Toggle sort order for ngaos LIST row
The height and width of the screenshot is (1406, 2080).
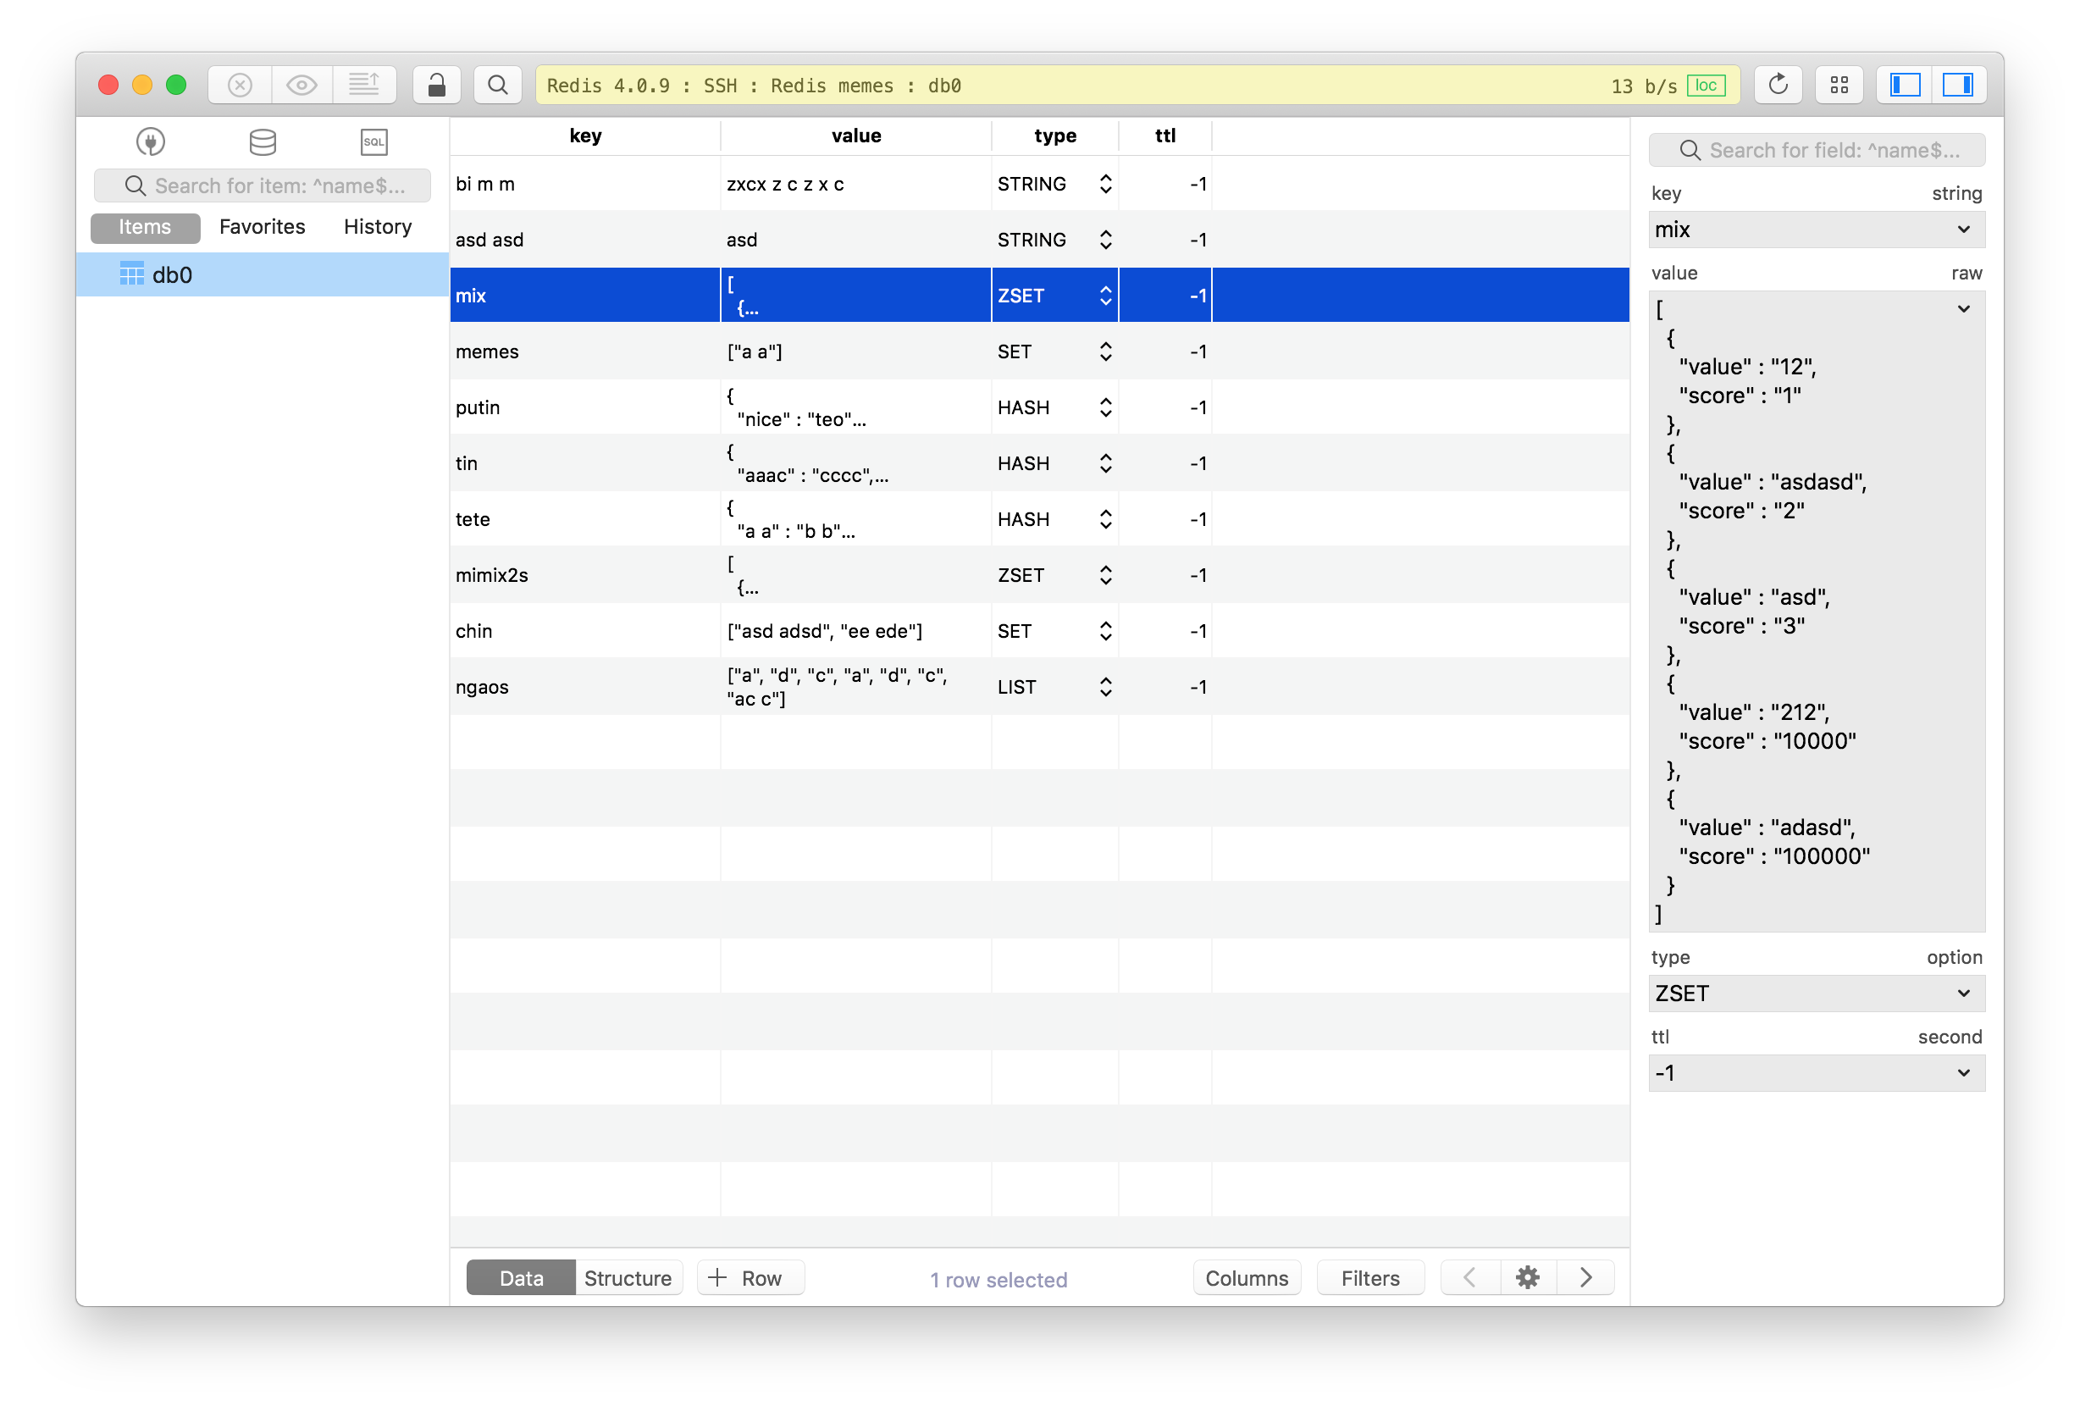coord(1104,684)
